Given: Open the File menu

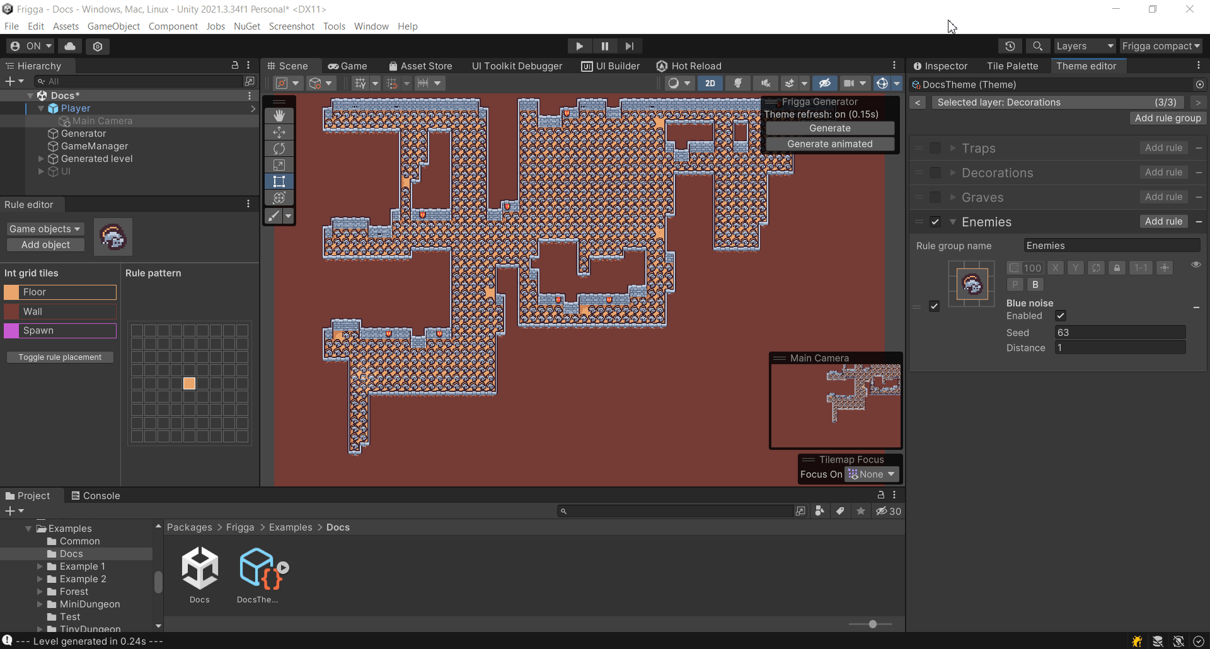Looking at the screenshot, I should pyautogui.click(x=11, y=26).
